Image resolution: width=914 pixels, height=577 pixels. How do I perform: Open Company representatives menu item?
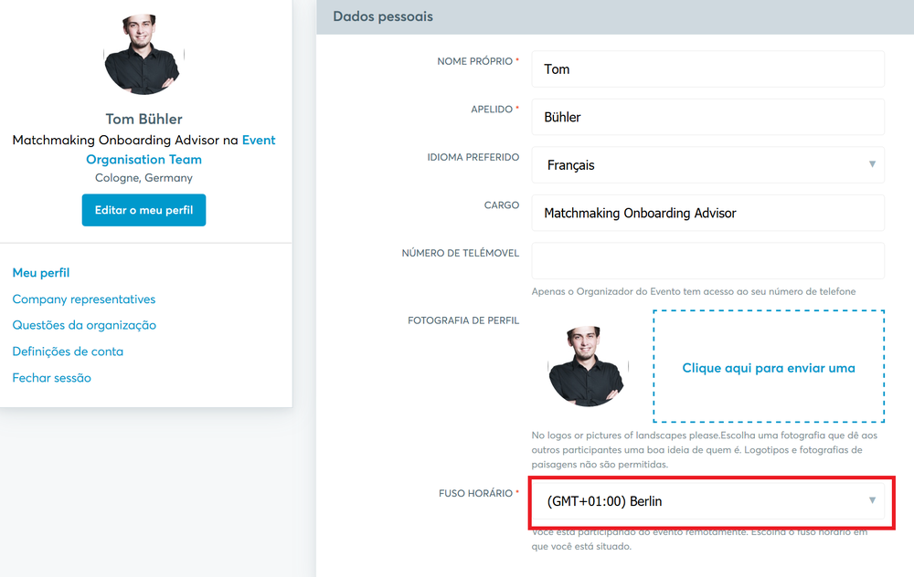coord(84,299)
